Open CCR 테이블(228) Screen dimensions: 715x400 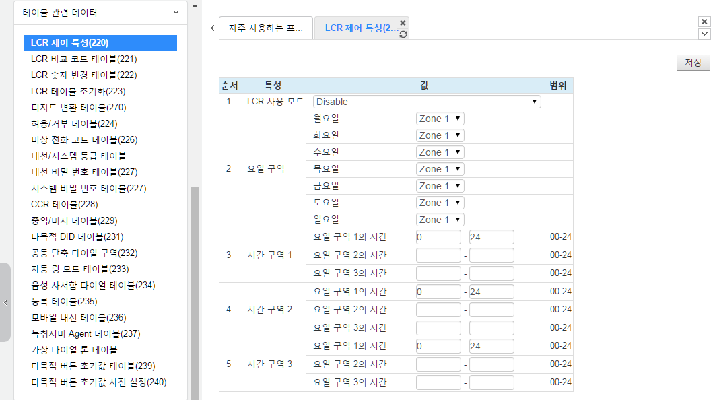coord(64,205)
